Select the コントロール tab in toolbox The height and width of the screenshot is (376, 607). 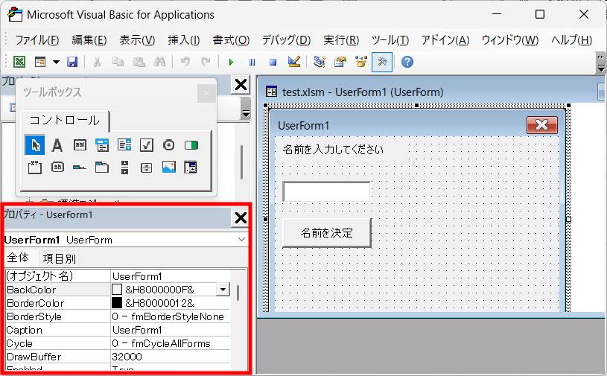click(x=65, y=121)
